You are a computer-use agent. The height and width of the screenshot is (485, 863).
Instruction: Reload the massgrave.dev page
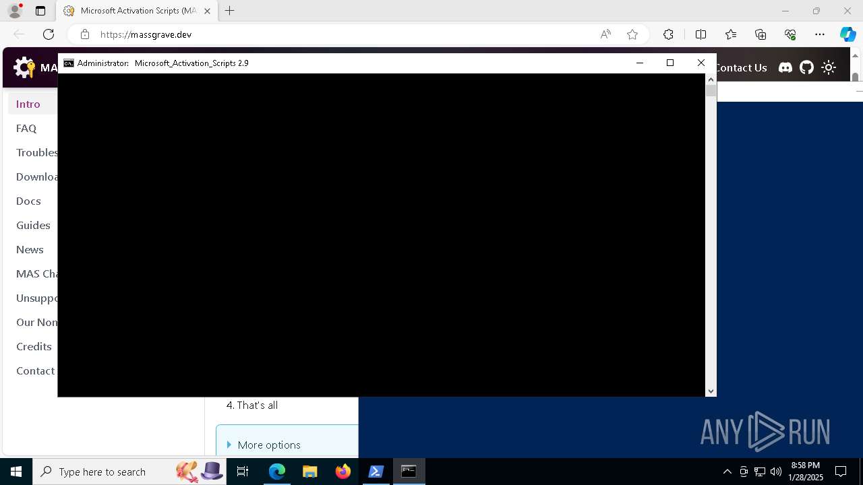pos(49,34)
